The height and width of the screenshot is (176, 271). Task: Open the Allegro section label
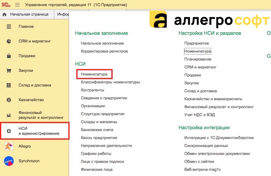[x=25, y=146]
